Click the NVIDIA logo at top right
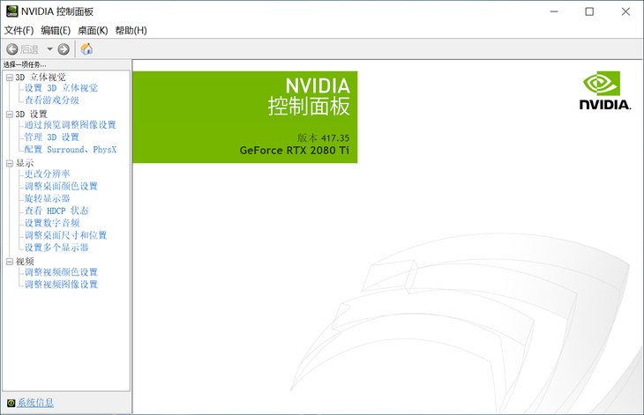The image size is (644, 415). coord(604,91)
